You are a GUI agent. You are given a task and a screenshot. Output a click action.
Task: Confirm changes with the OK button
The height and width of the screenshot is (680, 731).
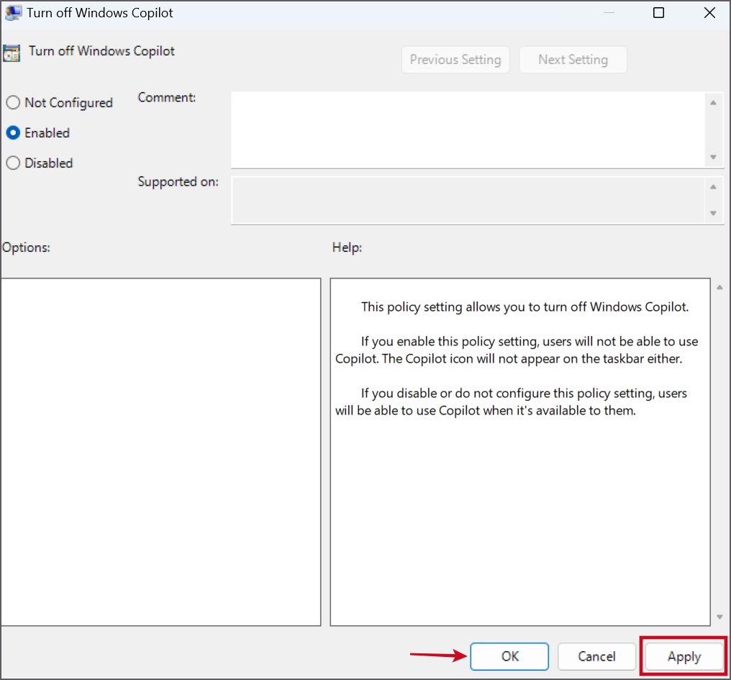509,656
